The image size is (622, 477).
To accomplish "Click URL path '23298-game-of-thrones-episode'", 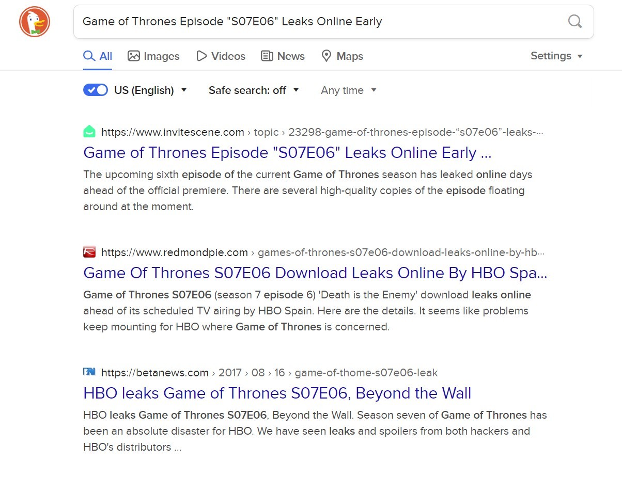I will point(416,132).
